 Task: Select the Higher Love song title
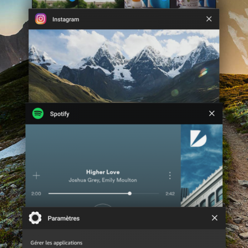pyautogui.click(x=103, y=172)
